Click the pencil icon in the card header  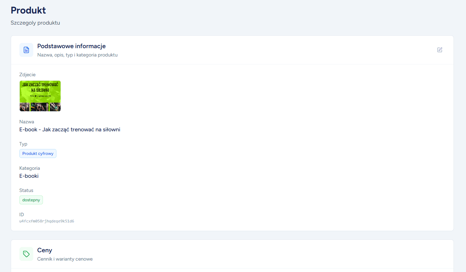click(439, 50)
